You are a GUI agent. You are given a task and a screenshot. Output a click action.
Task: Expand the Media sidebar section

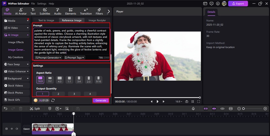[17, 21]
